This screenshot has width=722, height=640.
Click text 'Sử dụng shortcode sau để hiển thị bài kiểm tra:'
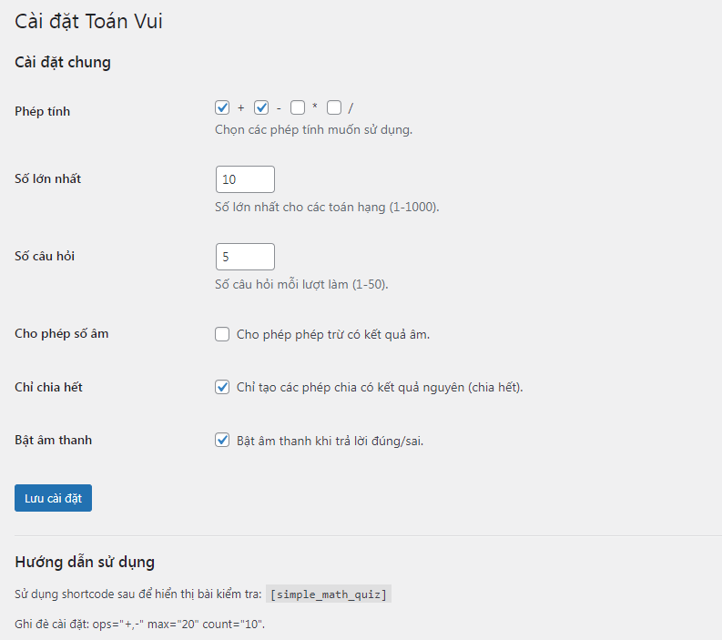(138, 594)
